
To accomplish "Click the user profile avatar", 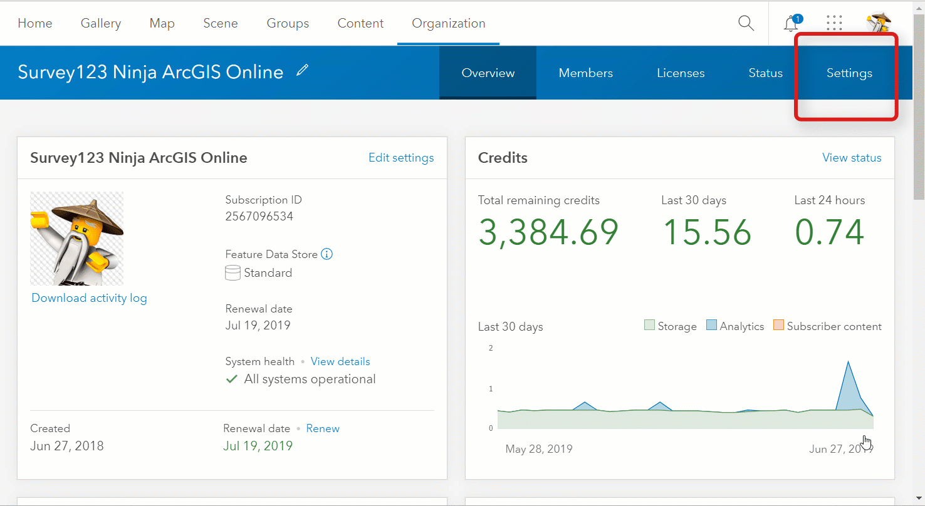I will coord(878,23).
